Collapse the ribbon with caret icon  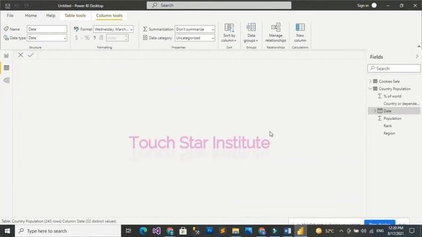coord(419,47)
